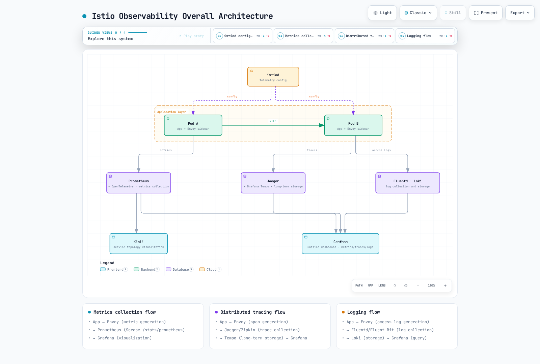
Task: Select guided view 01 istiod config
Action: (x=243, y=36)
